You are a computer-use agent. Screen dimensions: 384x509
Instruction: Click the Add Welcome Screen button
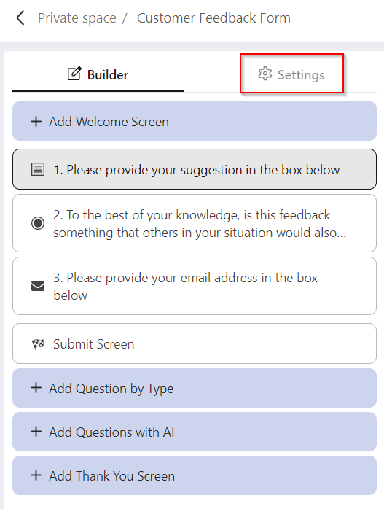click(195, 121)
